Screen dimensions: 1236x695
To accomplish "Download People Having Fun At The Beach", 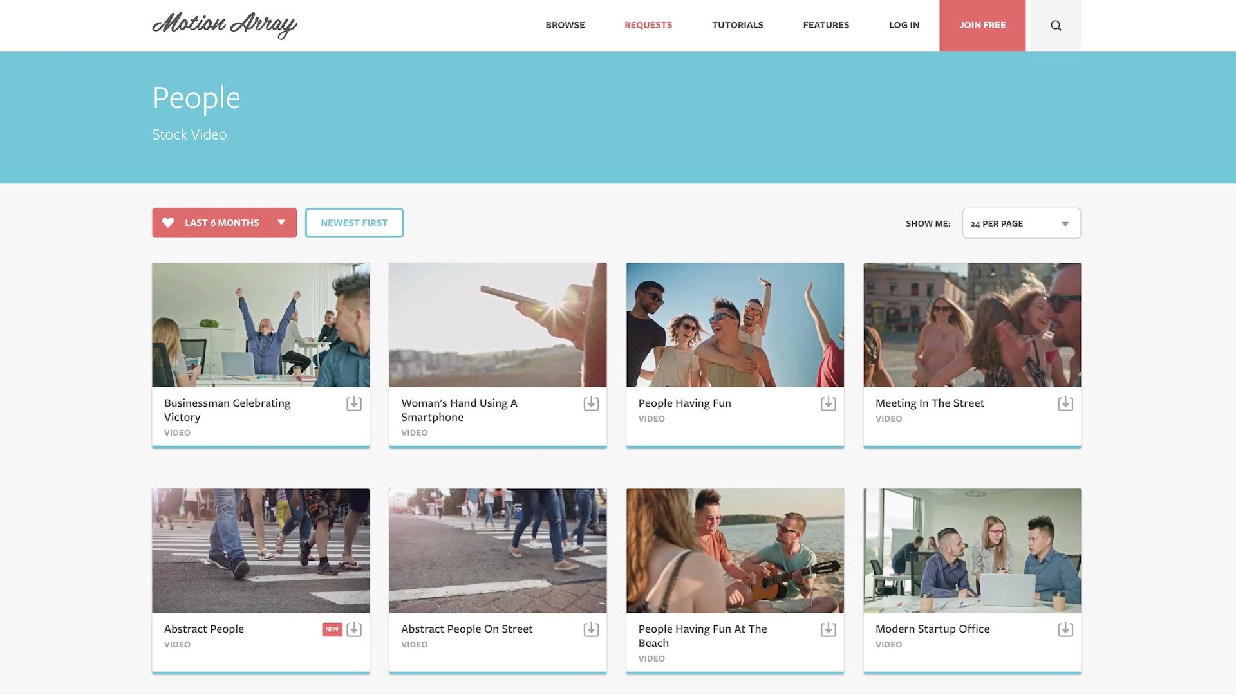I will pos(829,629).
